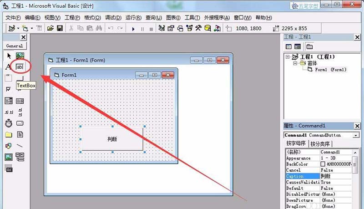This screenshot has height=209, width=364.
Task: Click the Caption property value field
Action: pyautogui.click(x=336, y=176)
